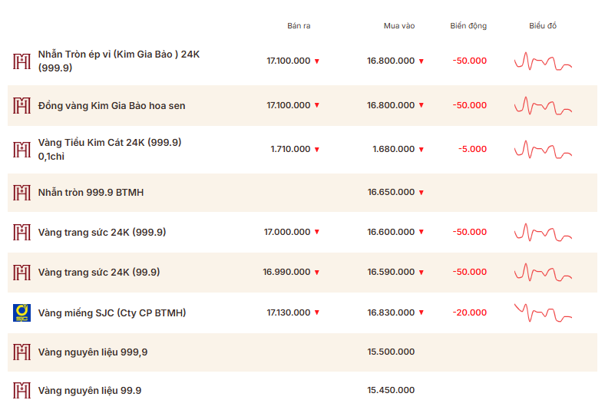
Task: Click logo next to Đồng vàng Kim Gia Bảo
Action: 22,105
